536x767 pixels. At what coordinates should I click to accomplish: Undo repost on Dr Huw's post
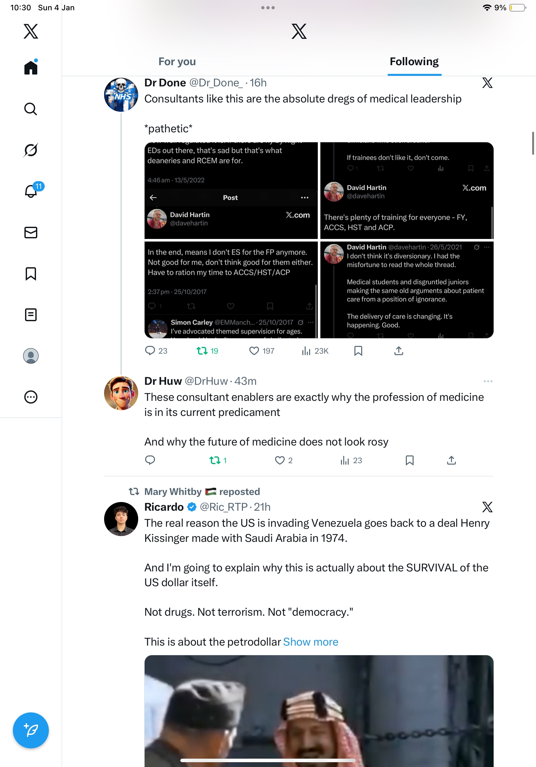pos(215,460)
